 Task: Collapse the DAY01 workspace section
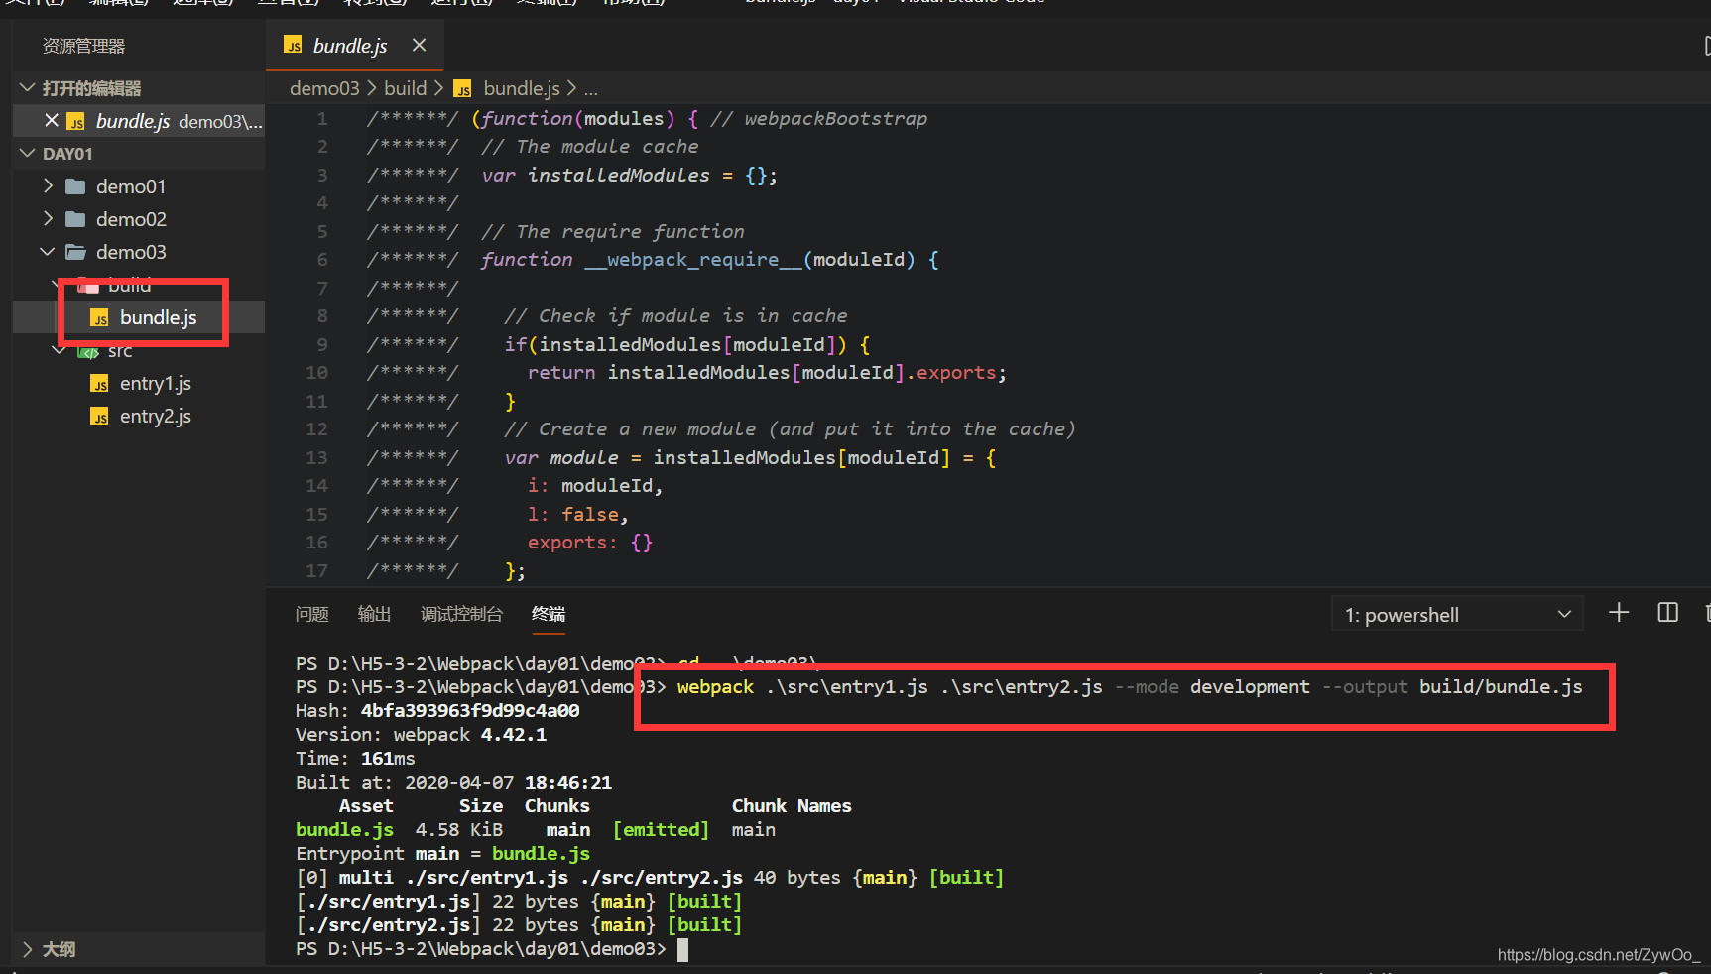click(27, 153)
